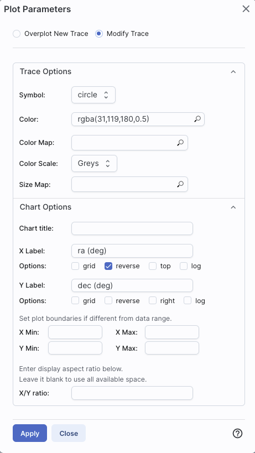The image size is (255, 453).
Task: Collapse the Trace Options section chevron
Action: (233, 72)
